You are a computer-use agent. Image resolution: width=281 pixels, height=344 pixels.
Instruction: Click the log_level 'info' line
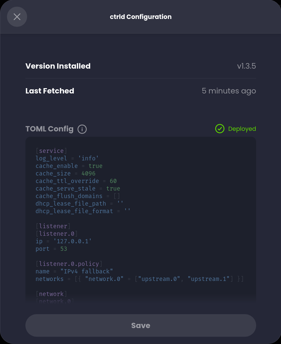67,158
